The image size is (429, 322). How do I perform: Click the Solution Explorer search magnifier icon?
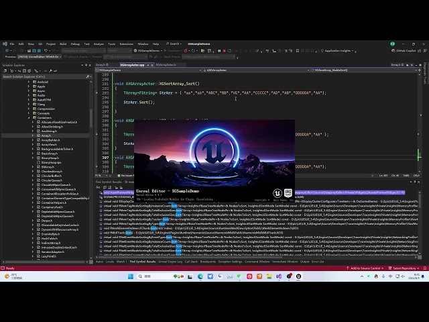pyautogui.click(x=88, y=76)
